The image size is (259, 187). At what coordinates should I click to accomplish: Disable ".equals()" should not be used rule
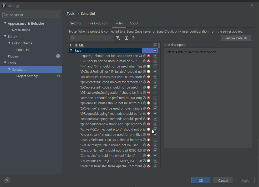pyautogui.click(x=155, y=56)
